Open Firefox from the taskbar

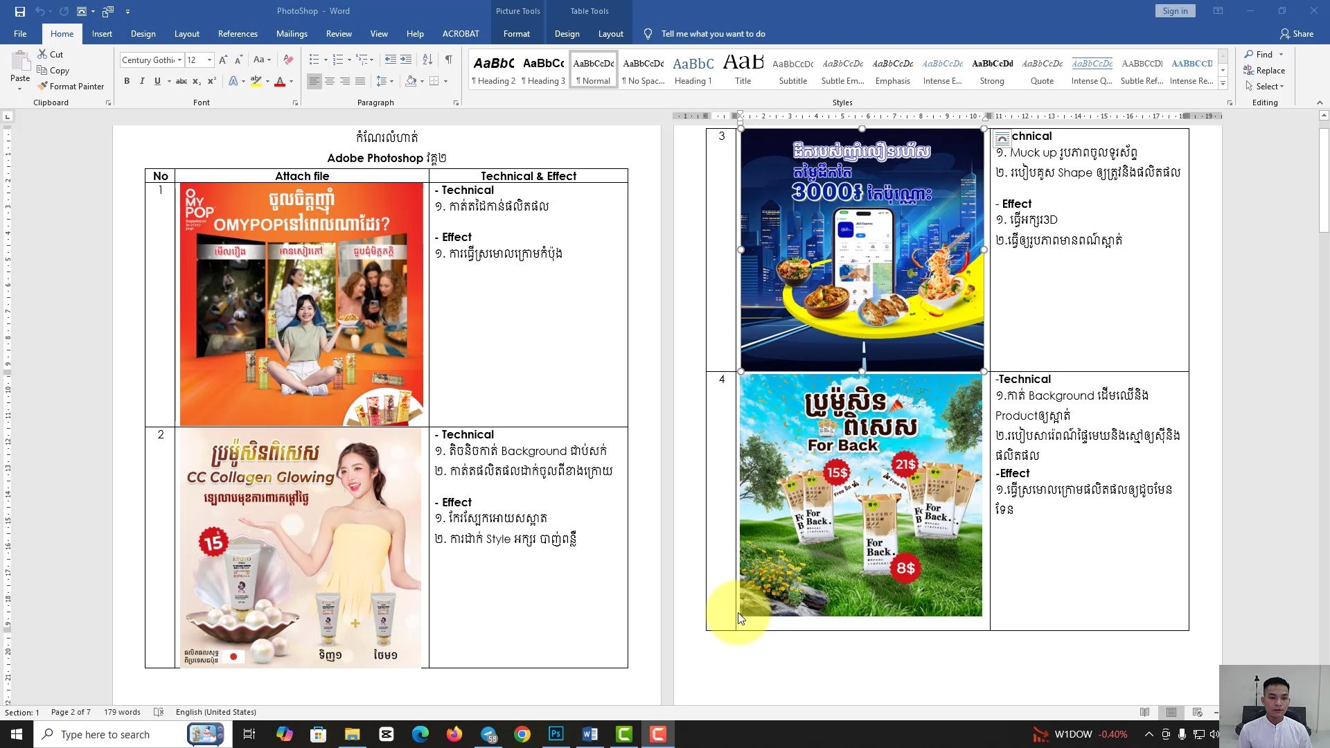point(454,734)
